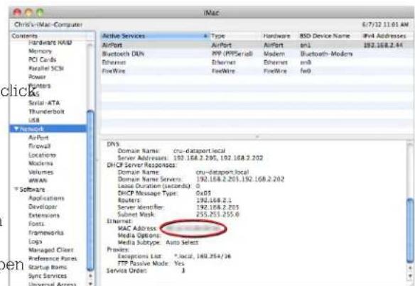Select Frameworks under Software
Image resolution: width=415 pixels, height=286 pixels.
pyautogui.click(x=45, y=233)
